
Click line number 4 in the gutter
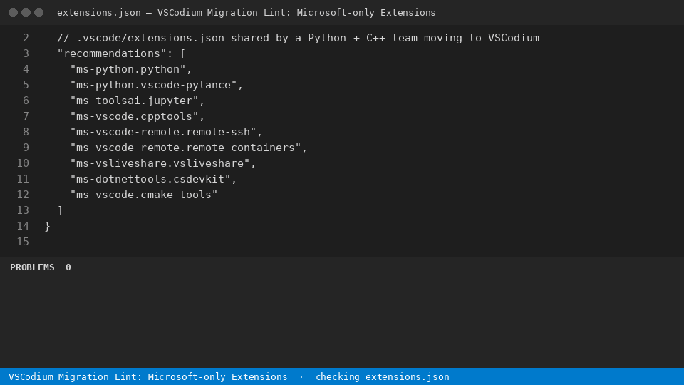coord(26,69)
